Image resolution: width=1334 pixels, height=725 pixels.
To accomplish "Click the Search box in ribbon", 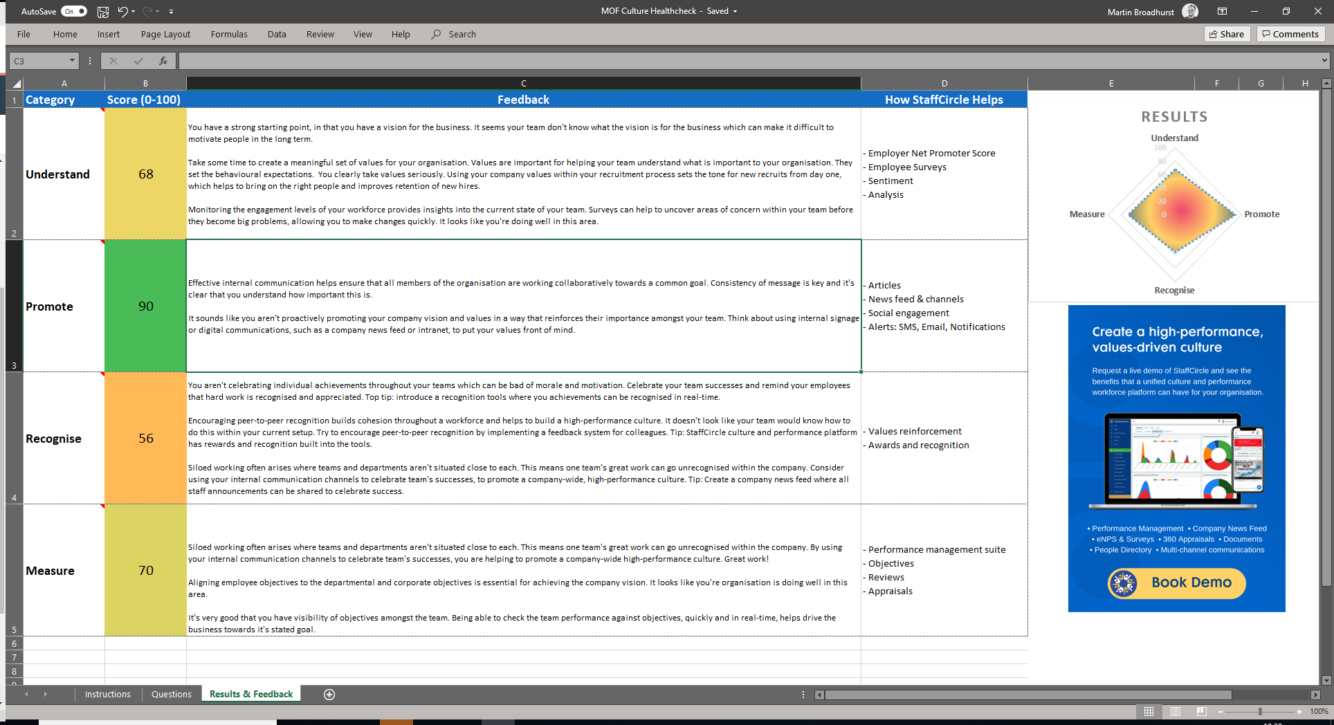I will 462,35.
